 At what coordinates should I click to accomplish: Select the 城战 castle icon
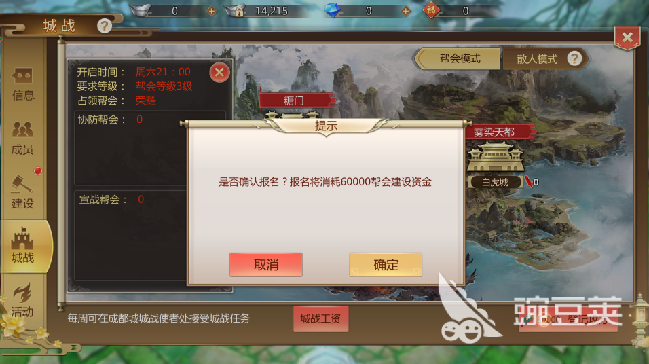pyautogui.click(x=22, y=246)
